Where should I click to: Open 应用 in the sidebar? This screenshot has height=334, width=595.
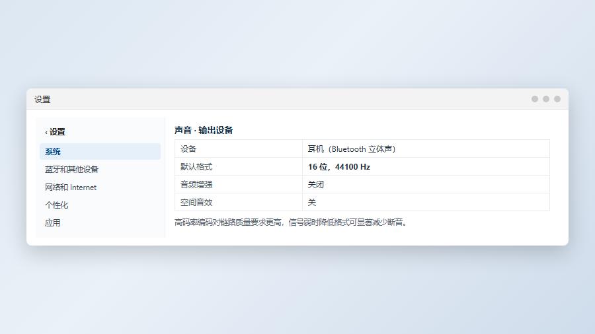pyautogui.click(x=100, y=222)
